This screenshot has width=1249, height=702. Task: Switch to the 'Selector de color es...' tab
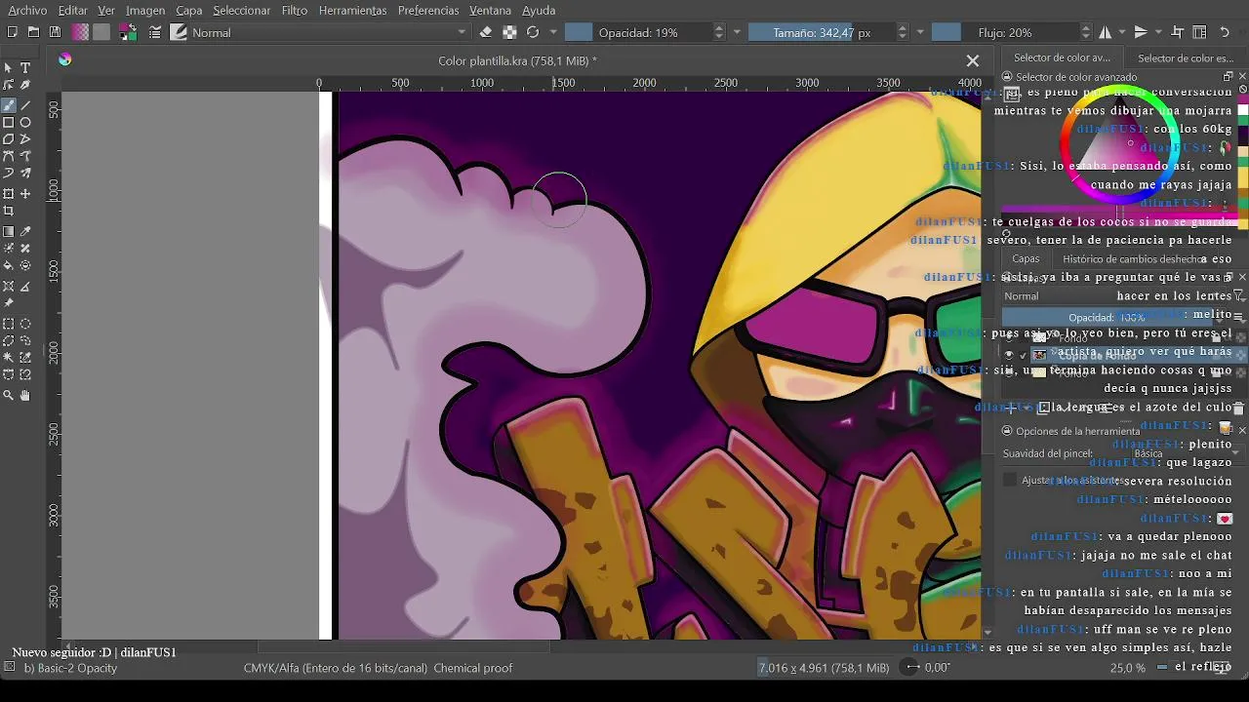pyautogui.click(x=1186, y=58)
